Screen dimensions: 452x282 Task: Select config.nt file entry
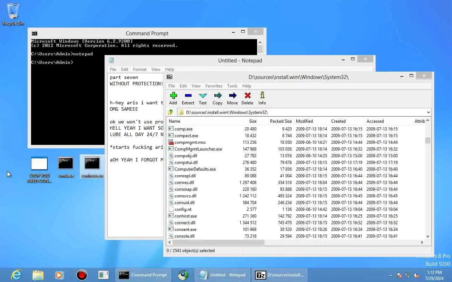tap(183, 209)
